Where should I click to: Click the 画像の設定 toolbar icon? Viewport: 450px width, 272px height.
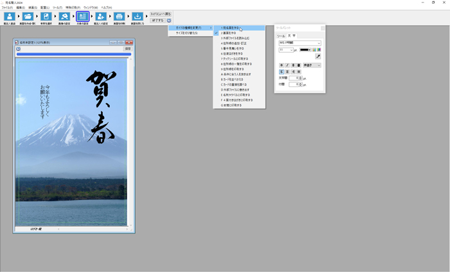point(64,17)
